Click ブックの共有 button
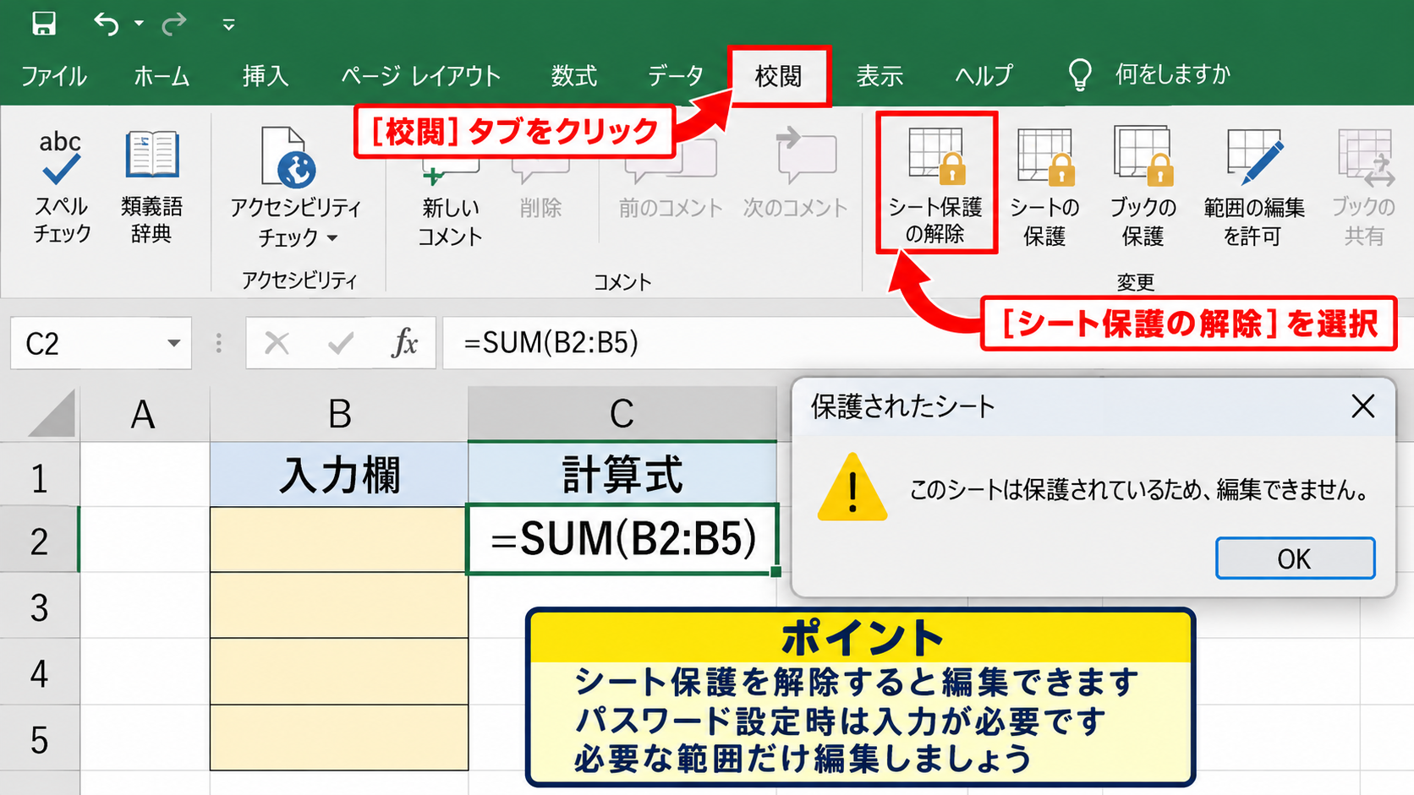The width and height of the screenshot is (1414, 795). (x=1363, y=188)
